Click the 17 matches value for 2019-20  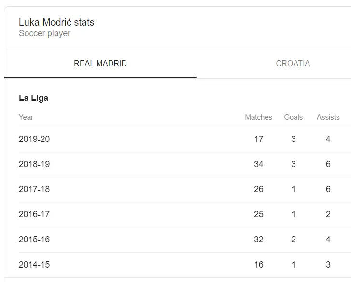(x=259, y=139)
